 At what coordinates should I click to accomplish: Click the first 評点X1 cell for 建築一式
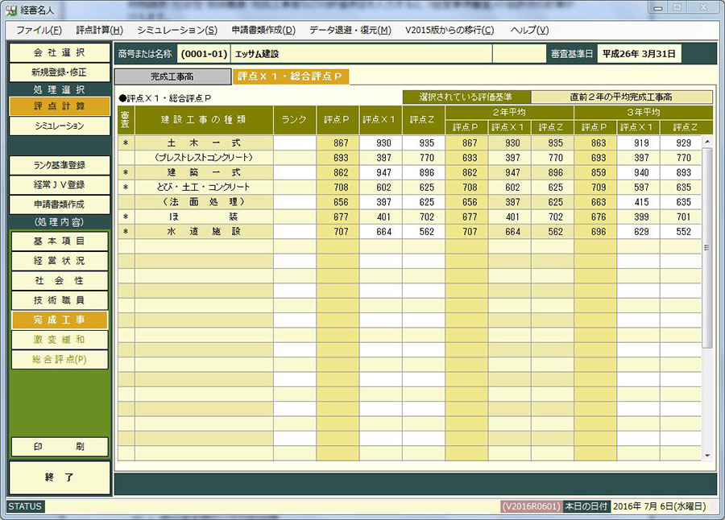[x=381, y=173]
